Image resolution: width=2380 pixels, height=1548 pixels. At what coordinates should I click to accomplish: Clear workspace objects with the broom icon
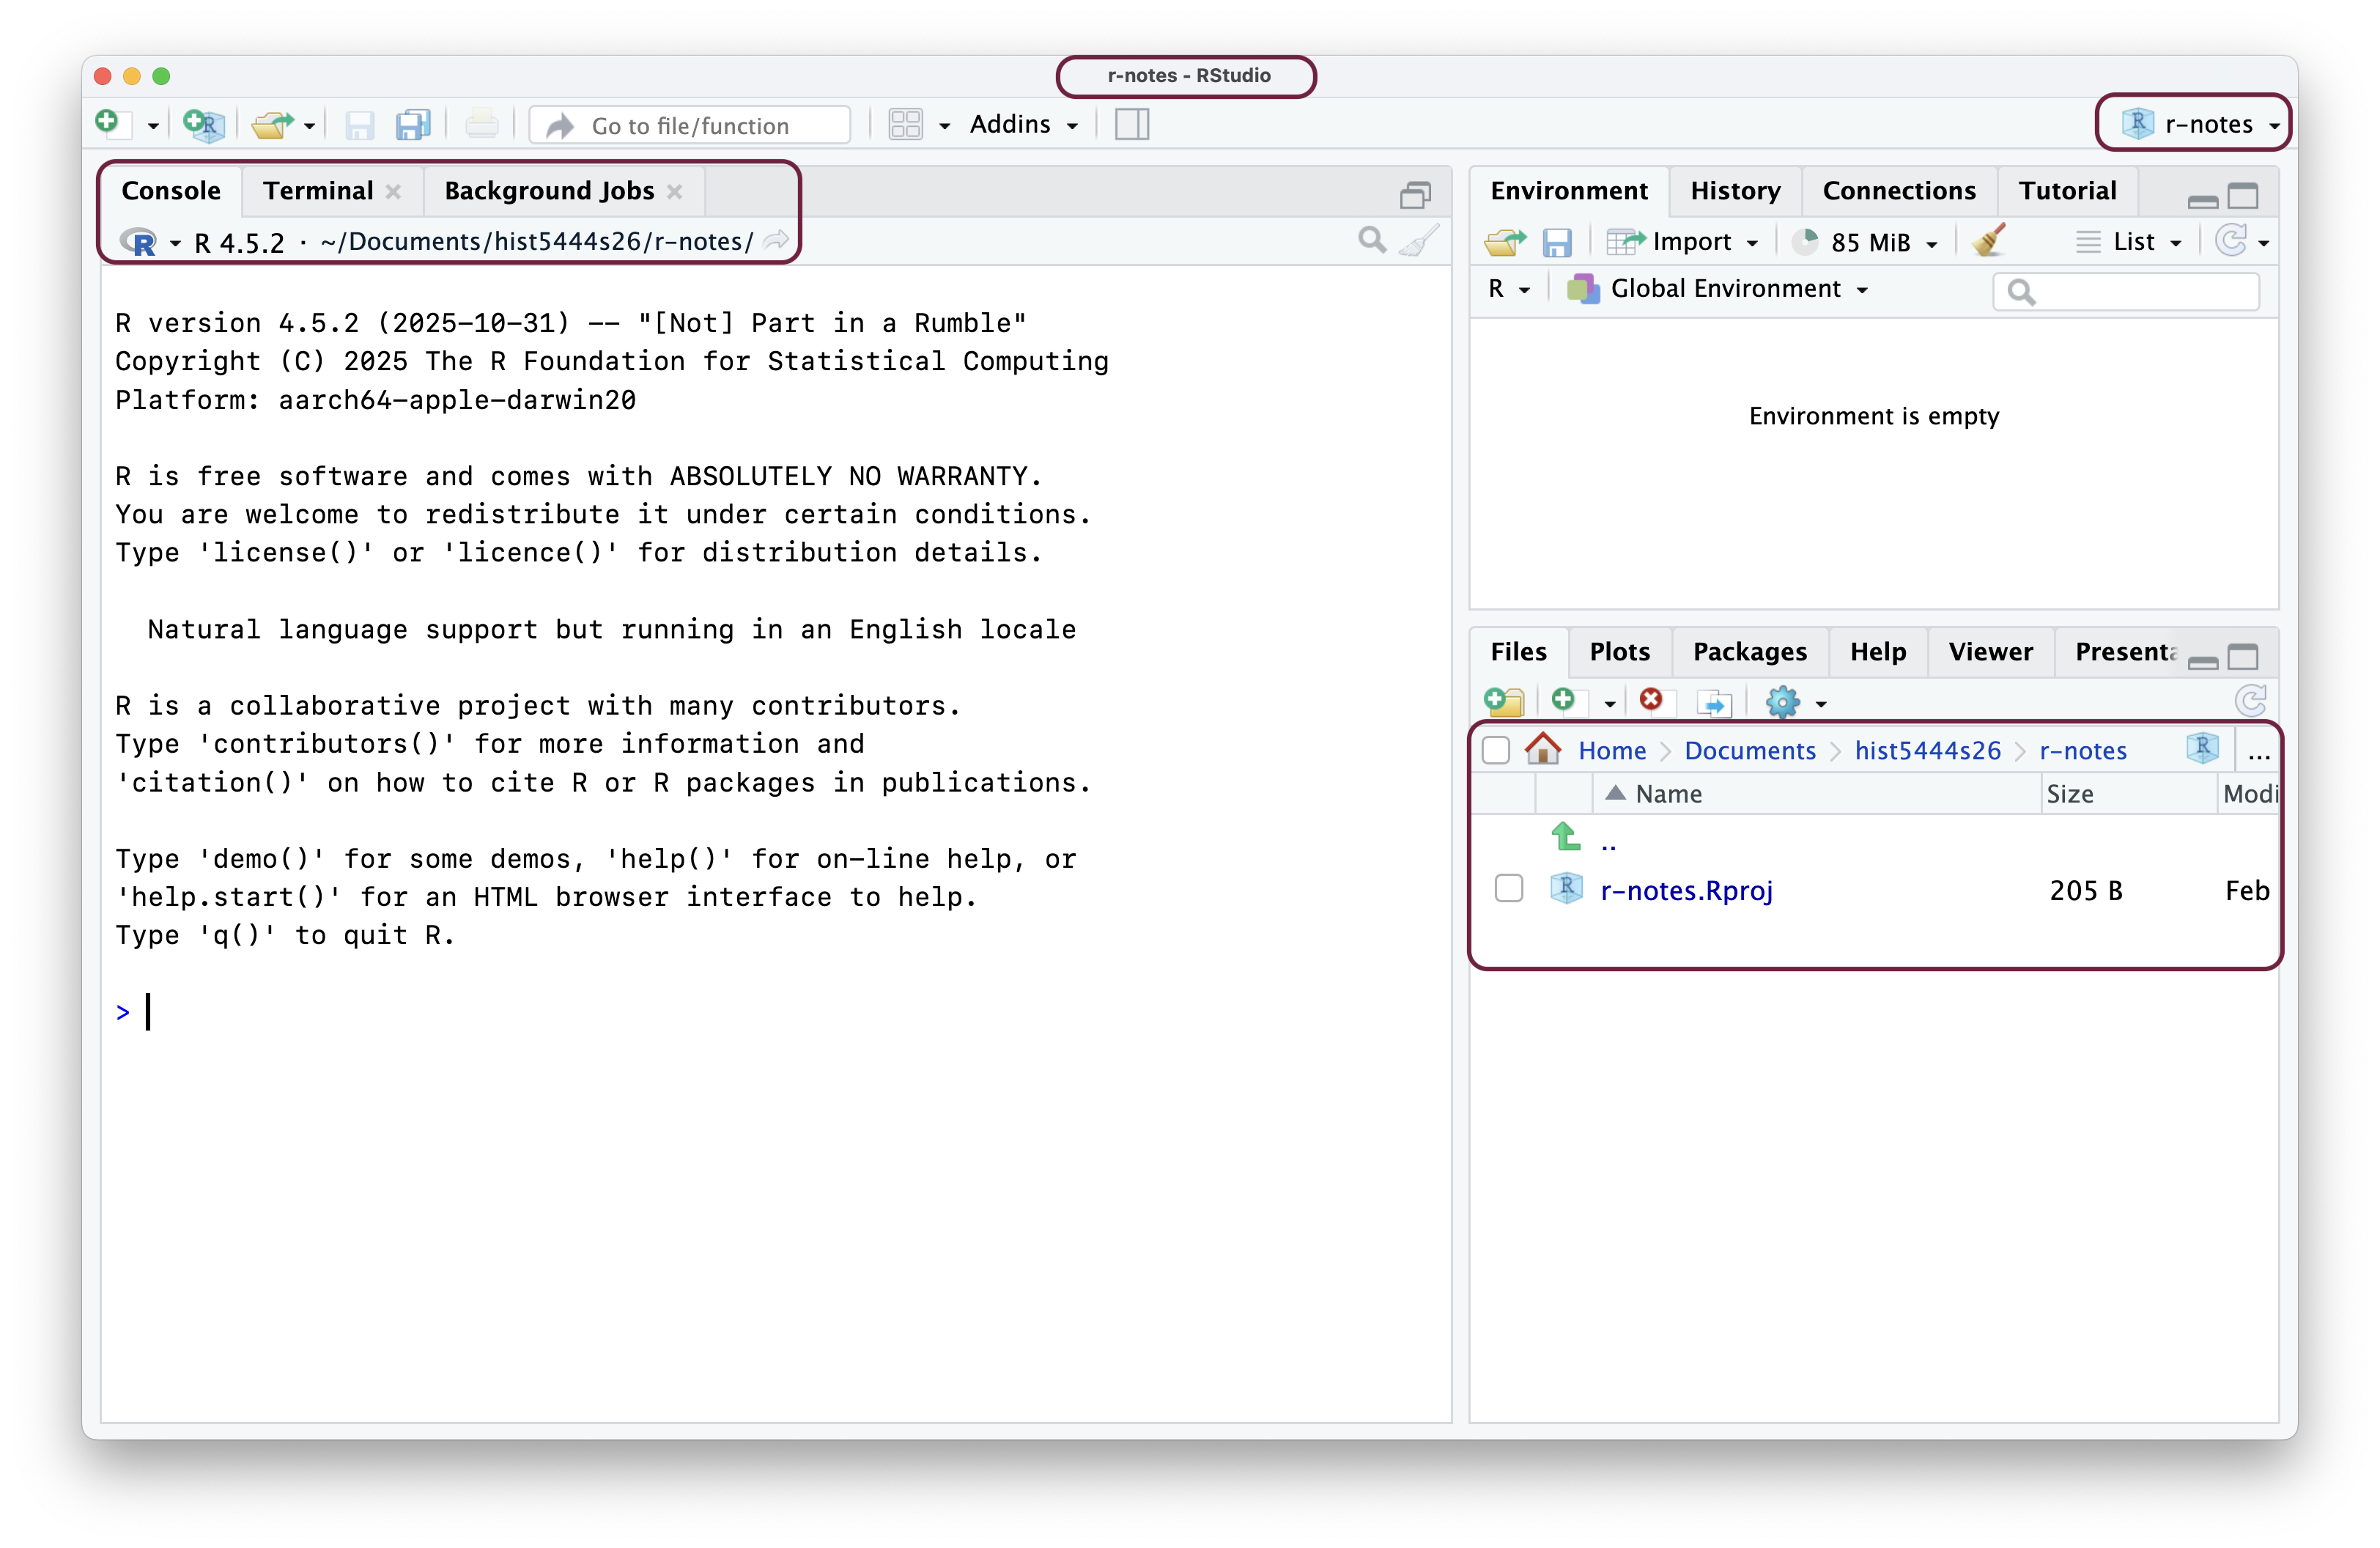[1988, 241]
